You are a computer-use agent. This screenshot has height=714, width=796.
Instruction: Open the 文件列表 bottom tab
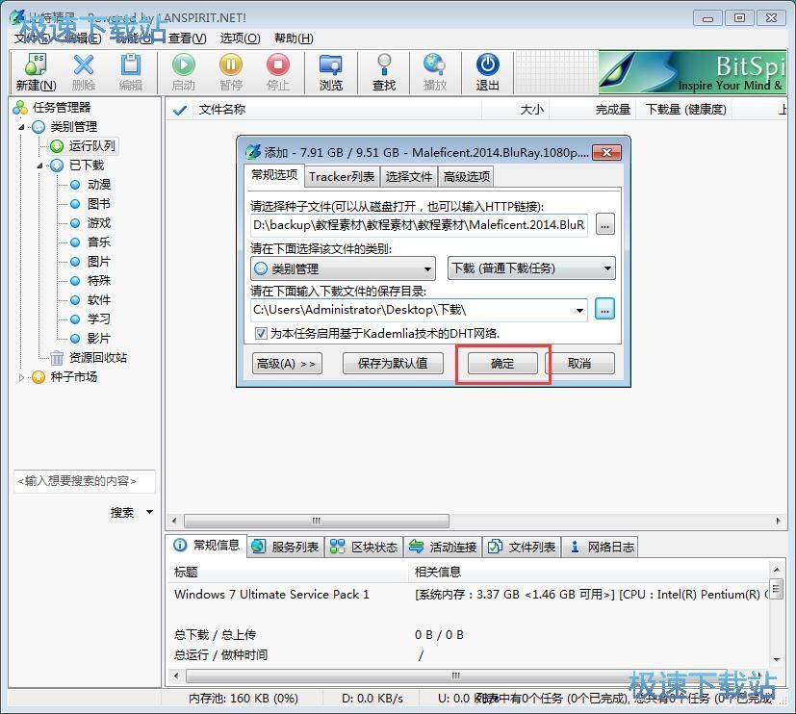pyautogui.click(x=523, y=547)
